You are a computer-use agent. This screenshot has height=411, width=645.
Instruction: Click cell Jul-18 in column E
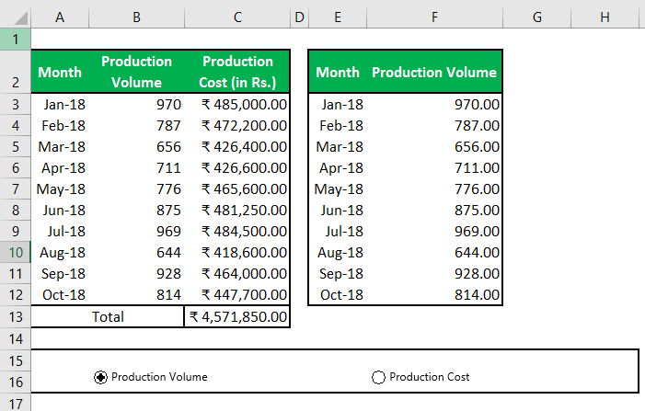(338, 232)
